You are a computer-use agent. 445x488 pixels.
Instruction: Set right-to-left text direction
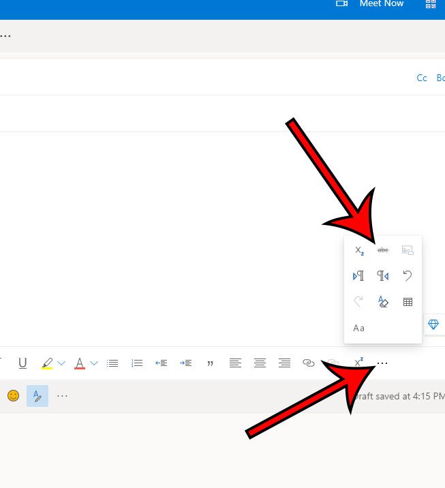[383, 276]
